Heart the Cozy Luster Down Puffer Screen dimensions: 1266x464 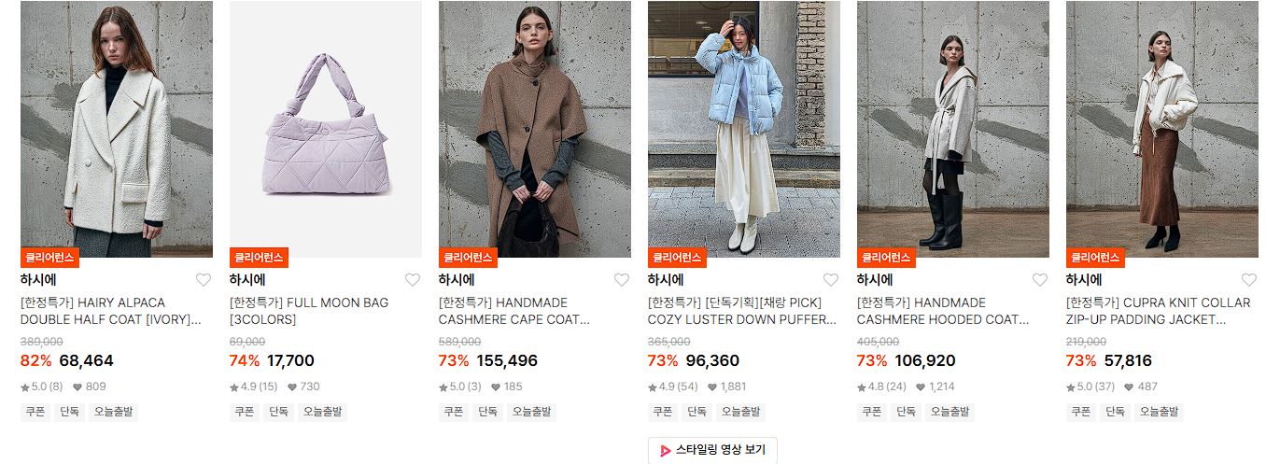click(830, 280)
